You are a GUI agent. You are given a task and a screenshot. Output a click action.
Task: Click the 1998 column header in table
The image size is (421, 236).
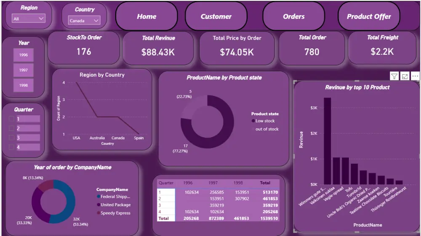pyautogui.click(x=238, y=183)
